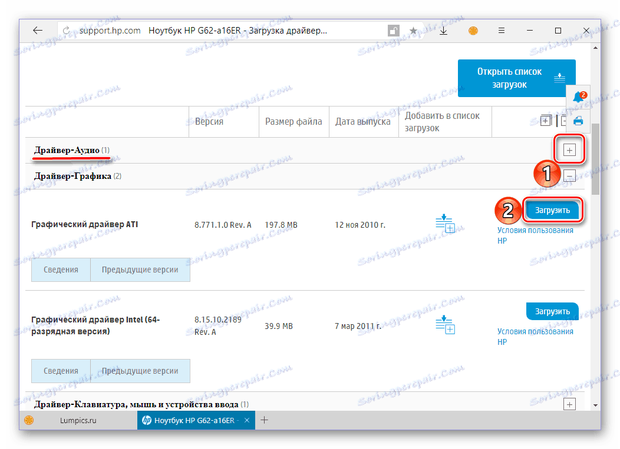Click release date 7 мар 2011 г.
The height and width of the screenshot is (449, 620).
[x=358, y=326]
